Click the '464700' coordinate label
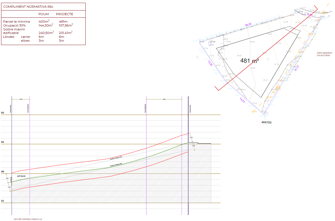This screenshot has width=335, height=221. click(266, 122)
